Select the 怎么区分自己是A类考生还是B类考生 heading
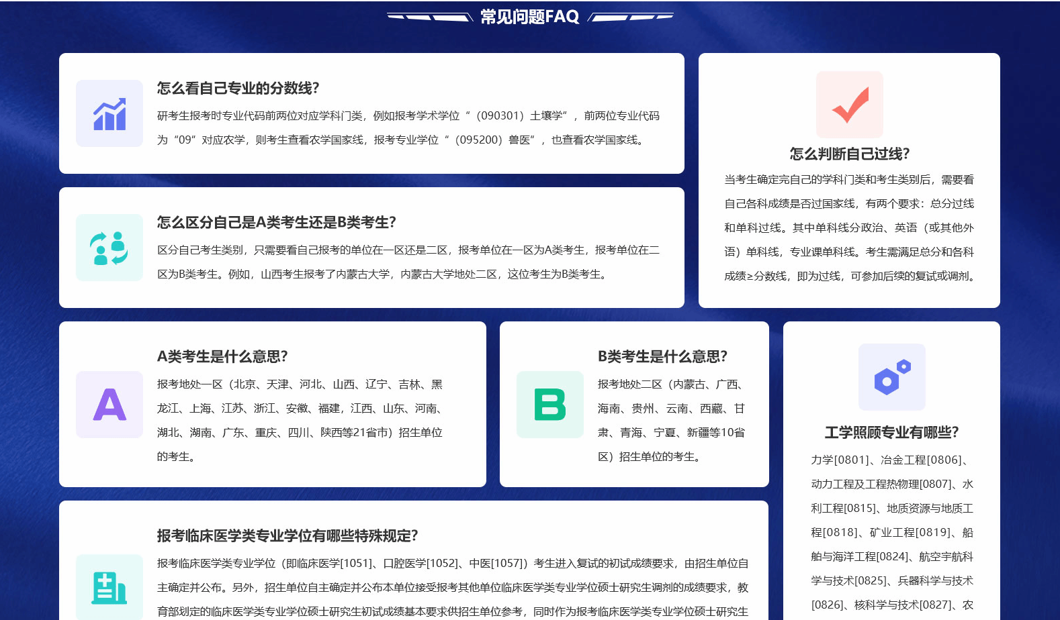Image resolution: width=1060 pixels, height=620 pixels. pos(276,222)
